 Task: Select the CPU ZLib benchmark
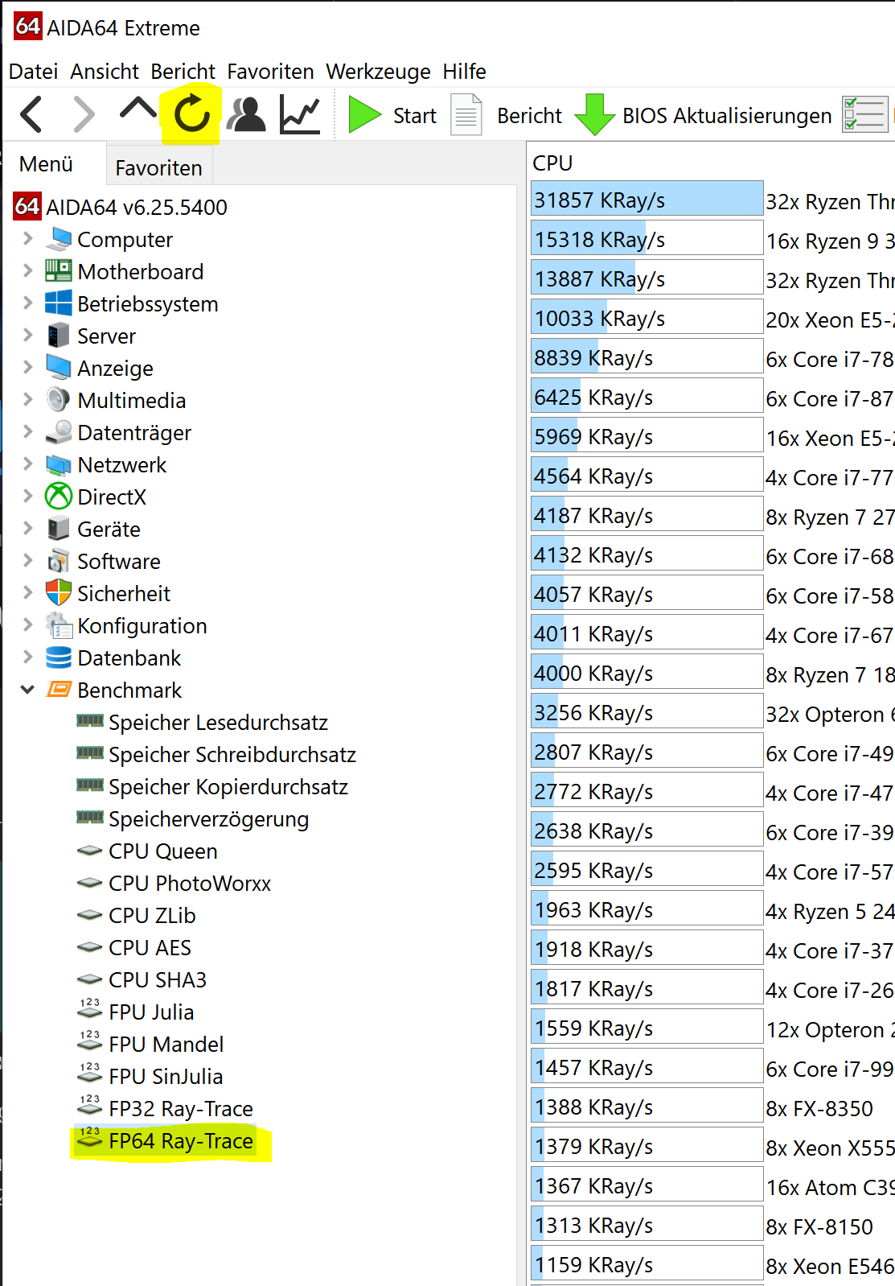[152, 916]
